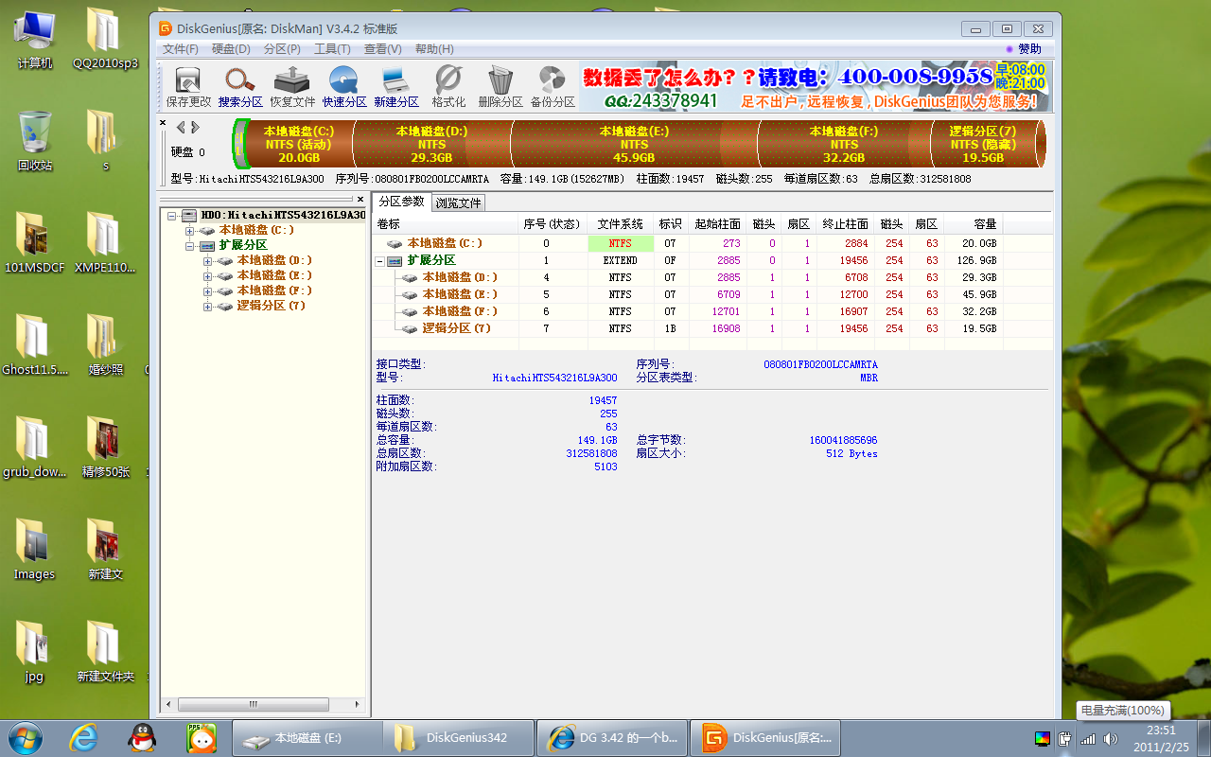The width and height of the screenshot is (1211, 757).
Task: Select the 新建文件夹 desktop folder
Action: click(x=105, y=653)
